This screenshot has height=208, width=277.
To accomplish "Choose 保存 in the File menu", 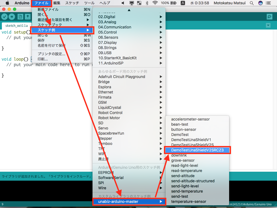I will pyautogui.click(x=62, y=40).
